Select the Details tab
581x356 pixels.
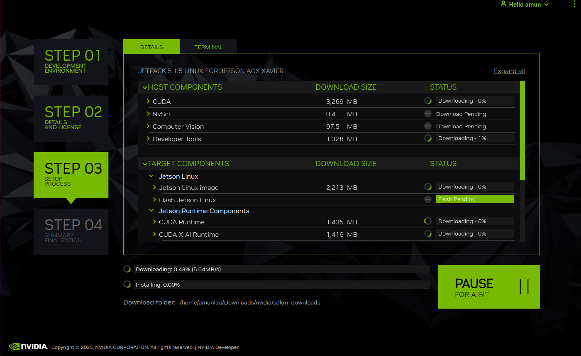pos(151,47)
